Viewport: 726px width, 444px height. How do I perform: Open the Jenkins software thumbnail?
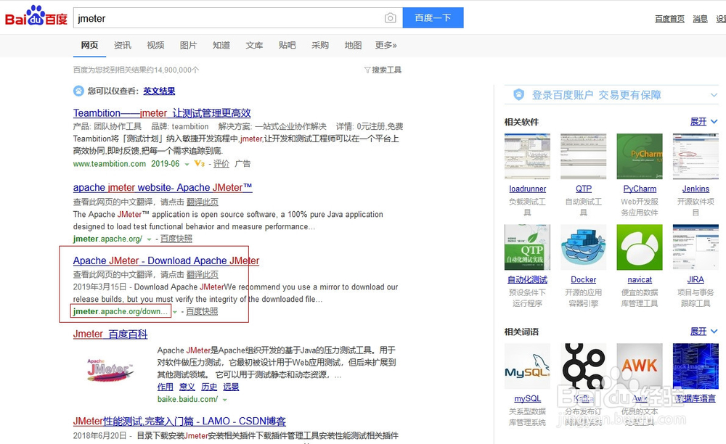click(696, 156)
